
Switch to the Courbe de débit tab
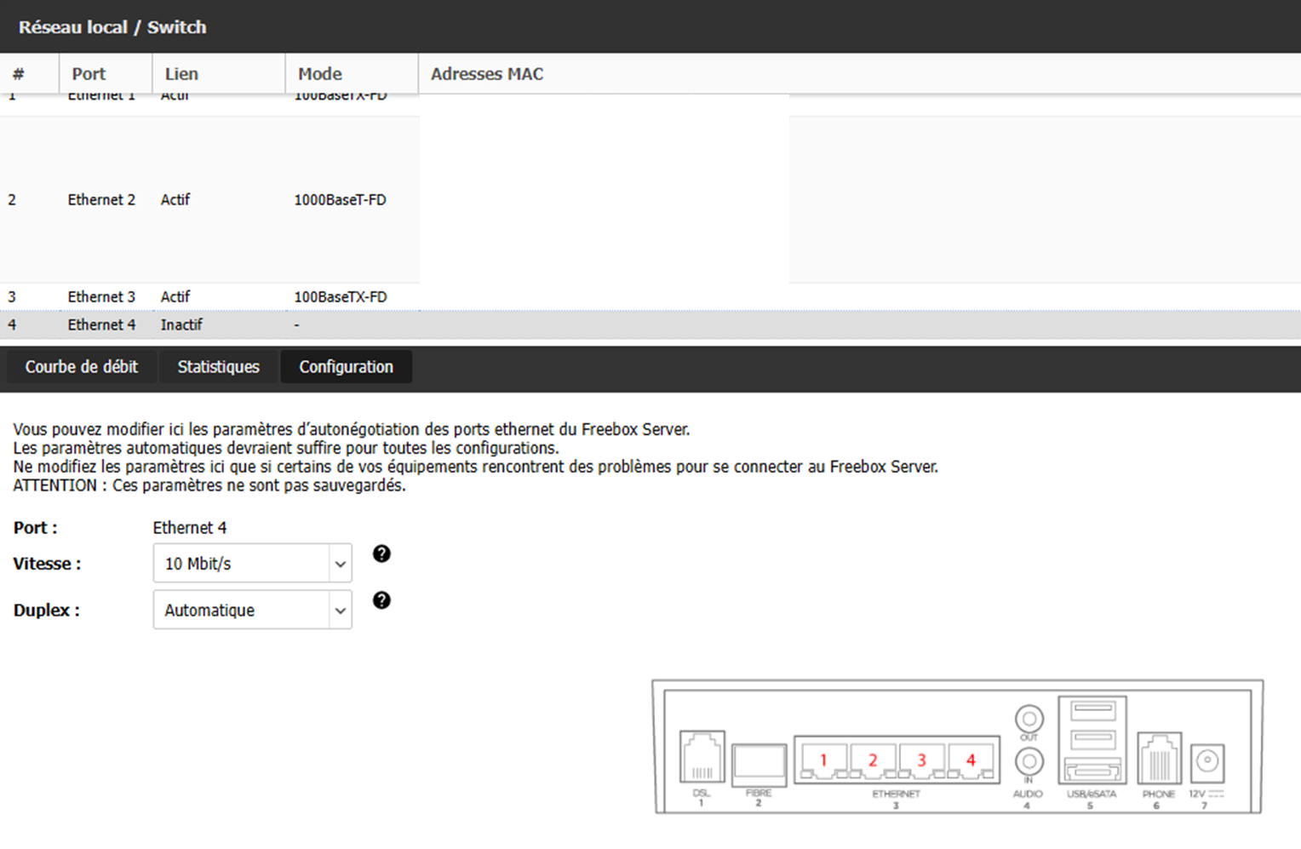point(82,367)
